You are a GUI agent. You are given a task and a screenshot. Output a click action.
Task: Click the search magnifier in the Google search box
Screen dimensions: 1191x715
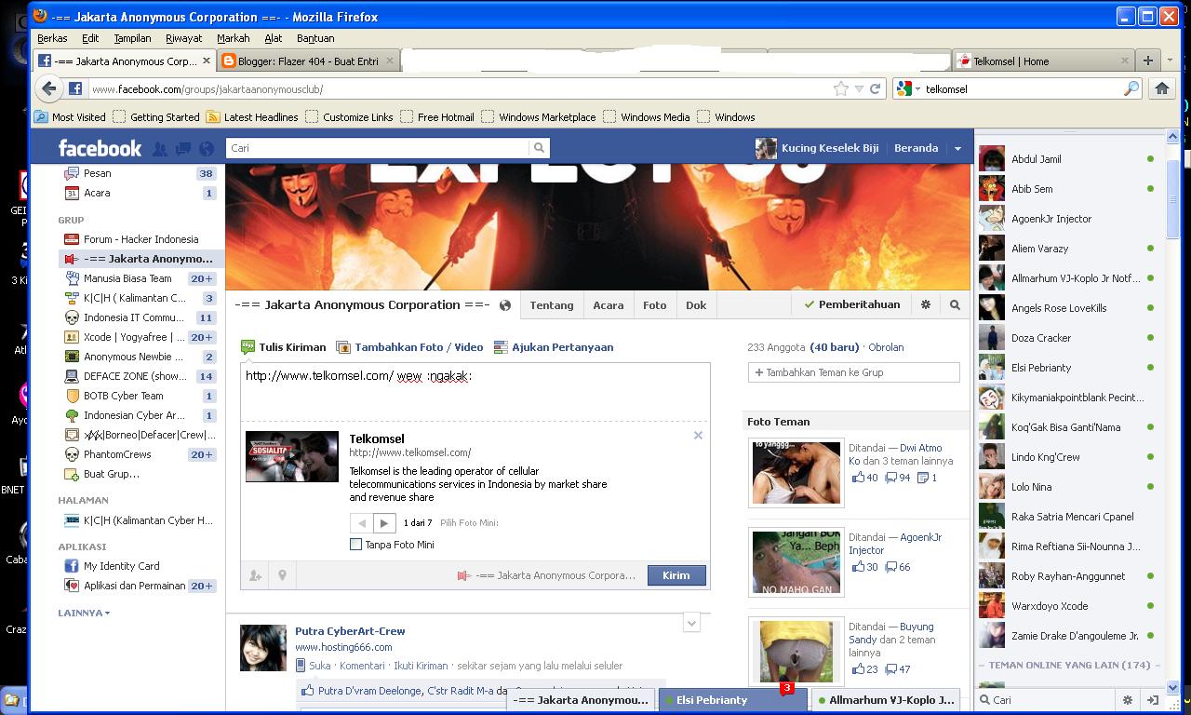(1131, 88)
